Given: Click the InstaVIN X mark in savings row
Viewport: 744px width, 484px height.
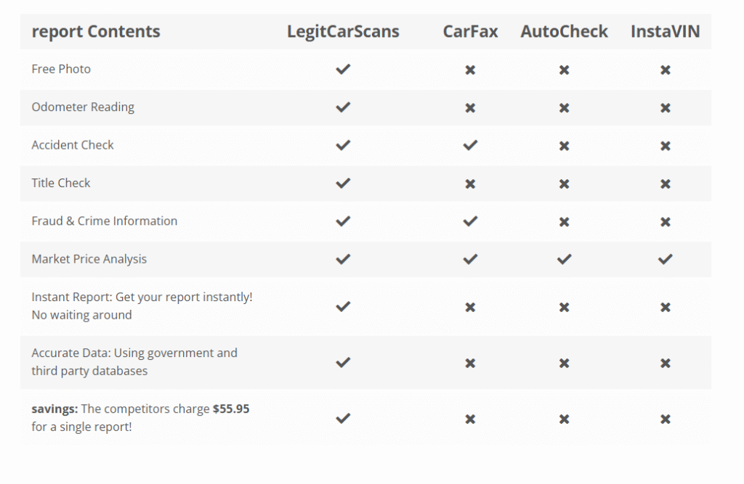Looking at the screenshot, I should pyautogui.click(x=665, y=419).
